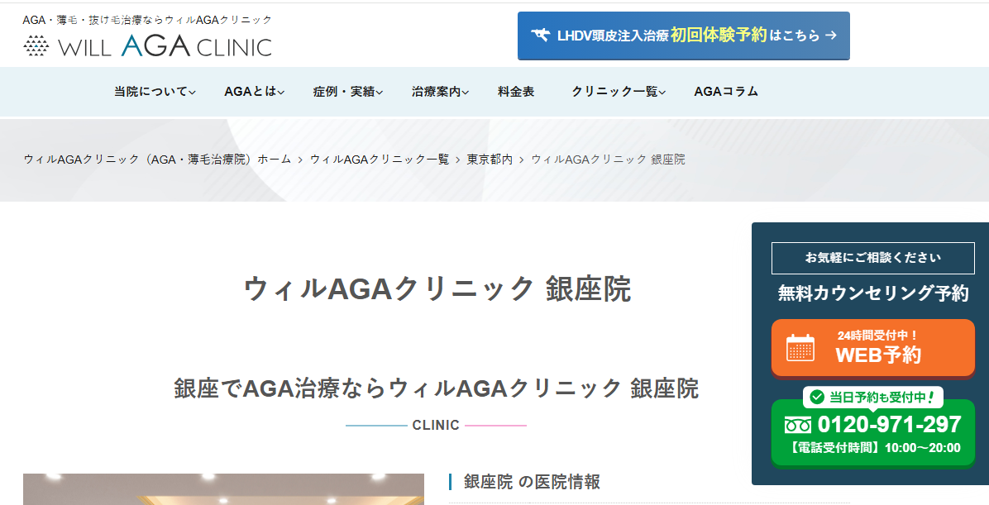Screen dimensions: 989x505
Task: Expand the 症例・実績 menu
Action: tap(348, 92)
